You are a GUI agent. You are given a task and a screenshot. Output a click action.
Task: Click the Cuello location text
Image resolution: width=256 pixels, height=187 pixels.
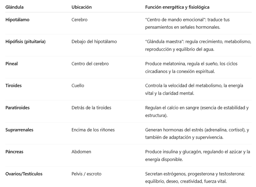78,86
